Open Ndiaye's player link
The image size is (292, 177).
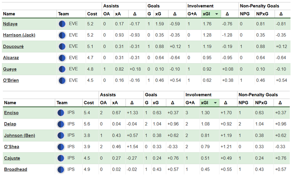tap(10, 24)
